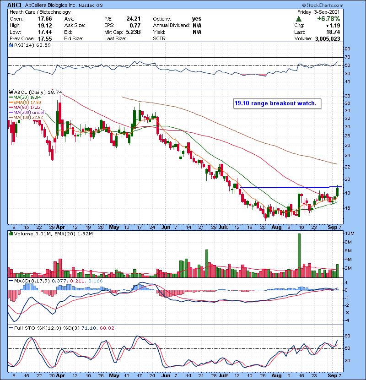366x380 pixels.
Task: Click the P/E value 24.21
Action: coord(134,19)
